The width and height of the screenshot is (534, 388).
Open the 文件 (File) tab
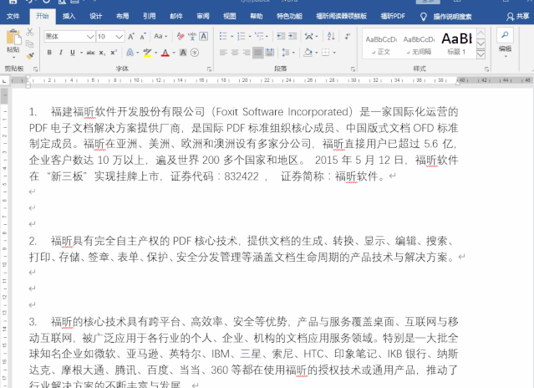(13, 17)
